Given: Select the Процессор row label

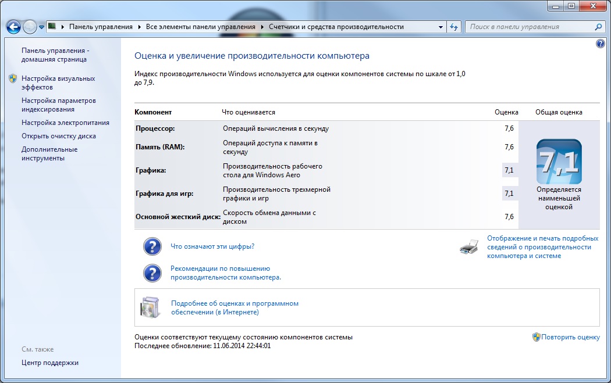Looking at the screenshot, I should click(155, 128).
